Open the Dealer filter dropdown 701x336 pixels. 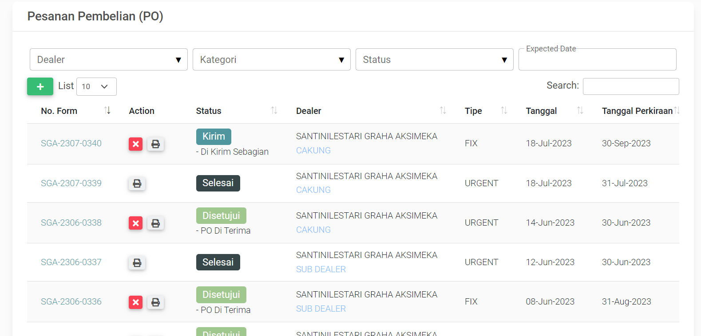click(108, 59)
